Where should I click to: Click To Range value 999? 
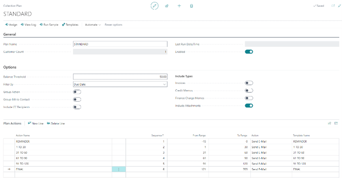(x=245, y=169)
